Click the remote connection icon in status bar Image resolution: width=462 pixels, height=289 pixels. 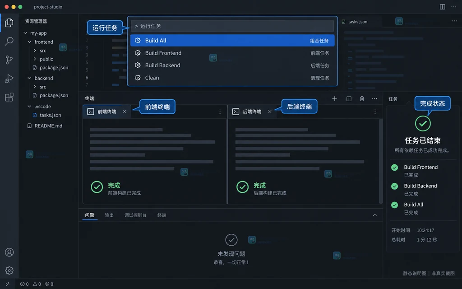click(8, 284)
